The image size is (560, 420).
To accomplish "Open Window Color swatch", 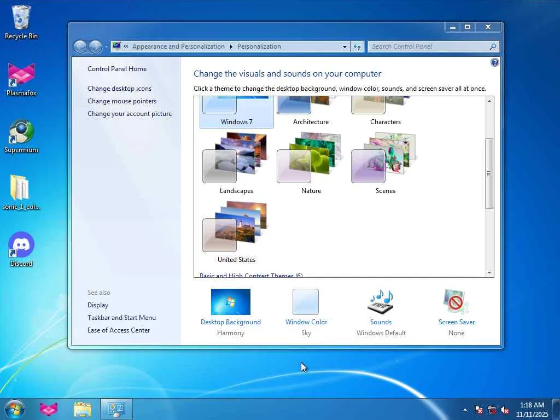I will point(306,302).
